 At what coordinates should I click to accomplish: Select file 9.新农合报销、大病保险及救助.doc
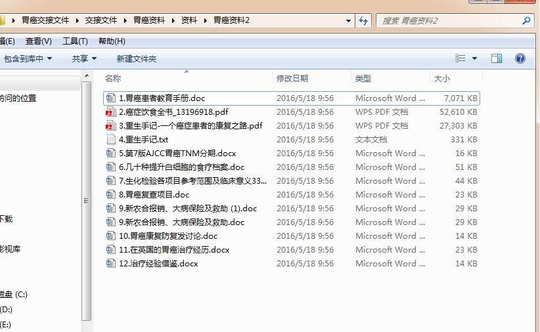coord(181,222)
